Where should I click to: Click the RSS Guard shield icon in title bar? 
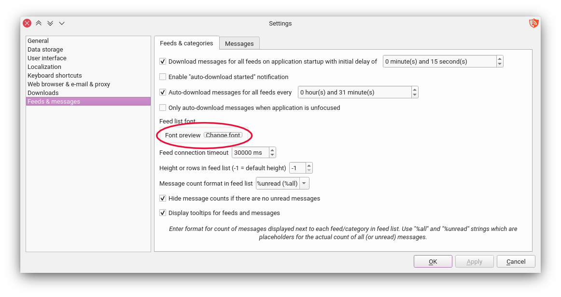click(x=533, y=23)
